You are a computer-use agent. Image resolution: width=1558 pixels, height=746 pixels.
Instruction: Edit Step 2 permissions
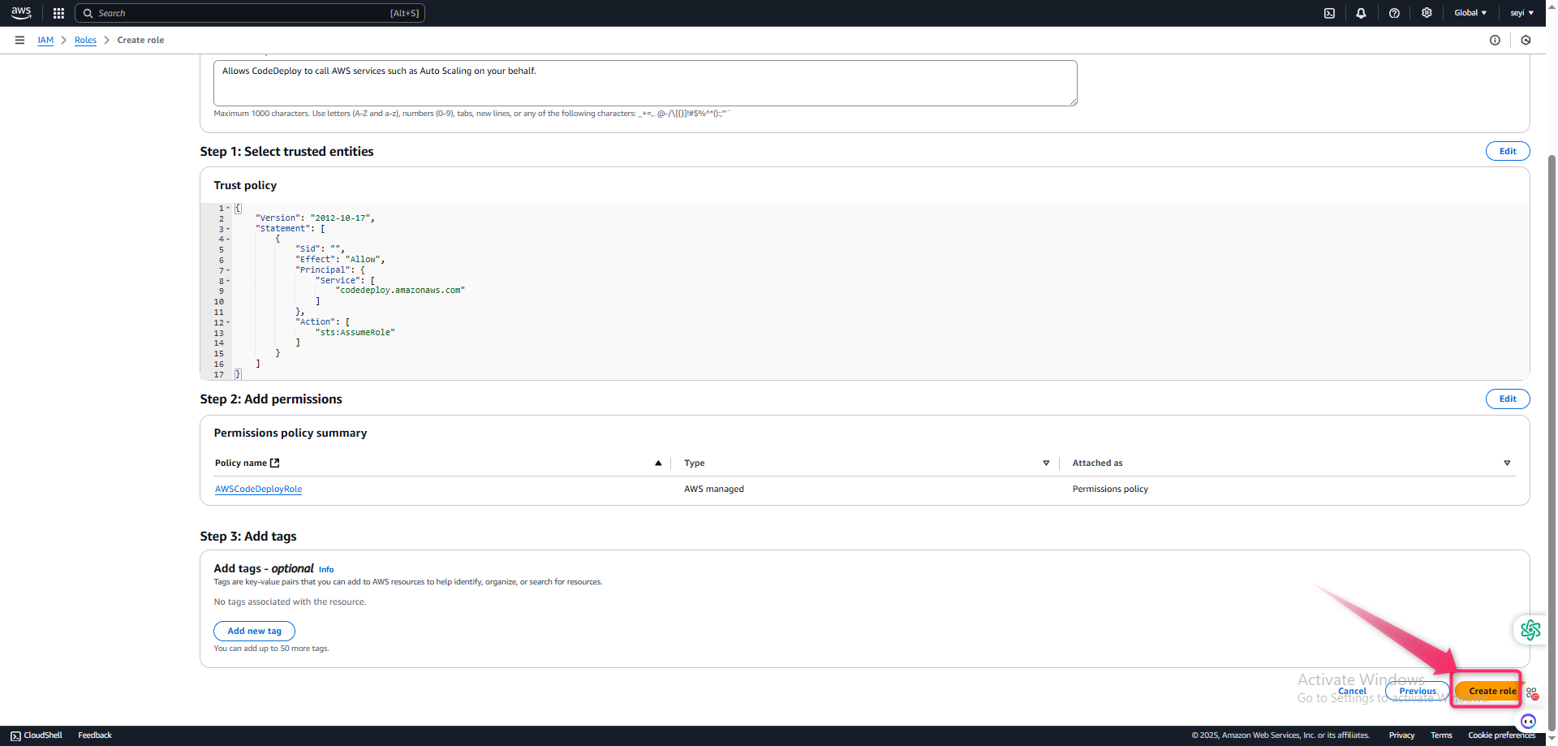(x=1508, y=399)
